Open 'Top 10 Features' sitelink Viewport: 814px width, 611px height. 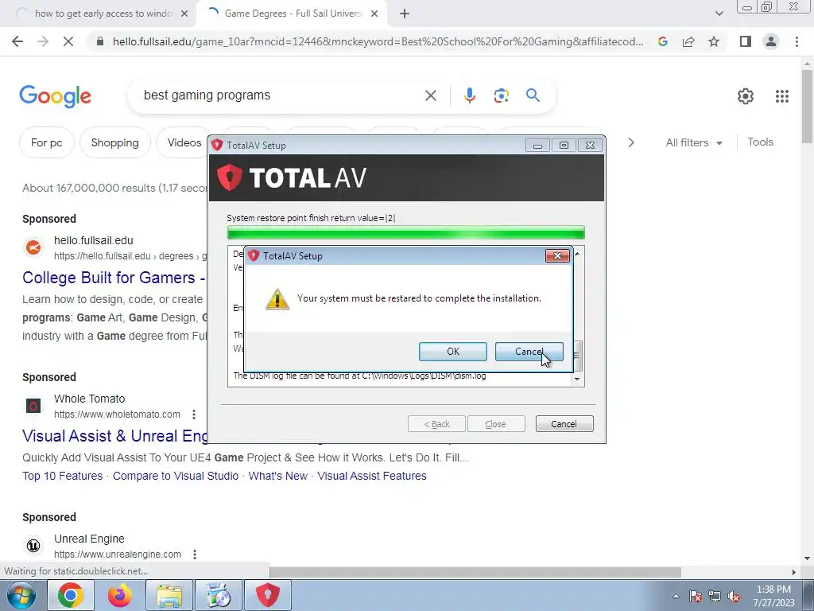[x=62, y=476]
